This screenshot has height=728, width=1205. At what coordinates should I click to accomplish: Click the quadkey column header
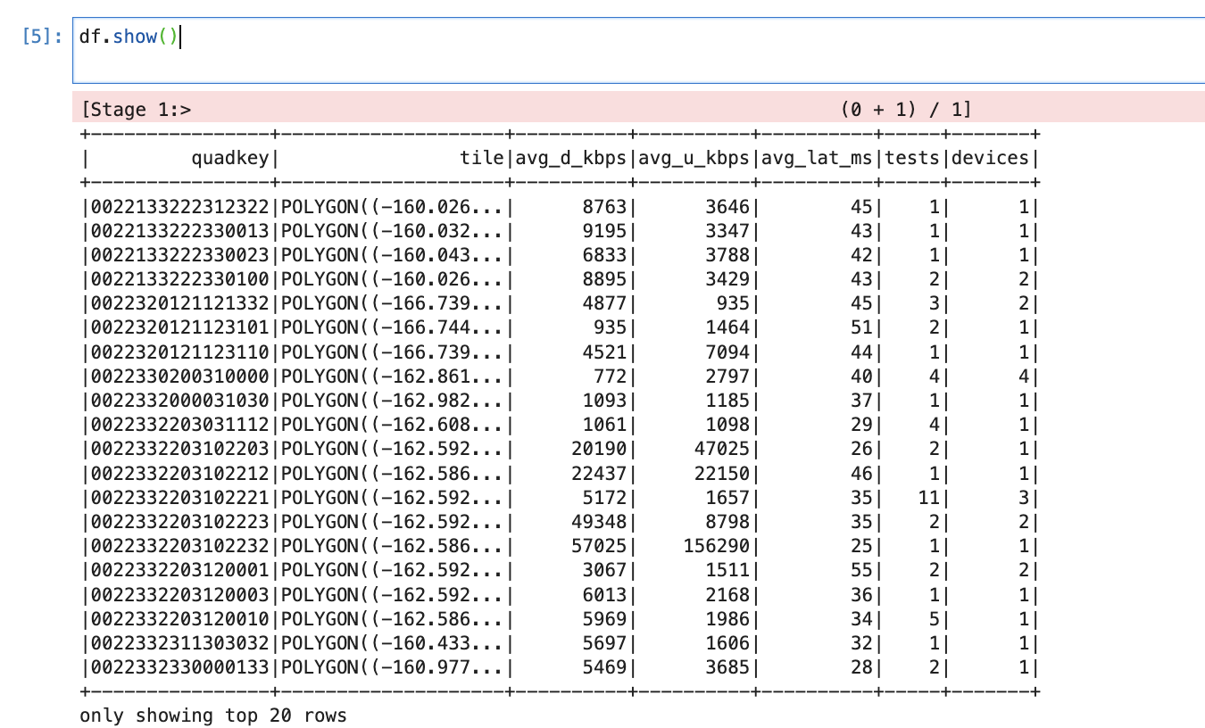pyautogui.click(x=231, y=158)
